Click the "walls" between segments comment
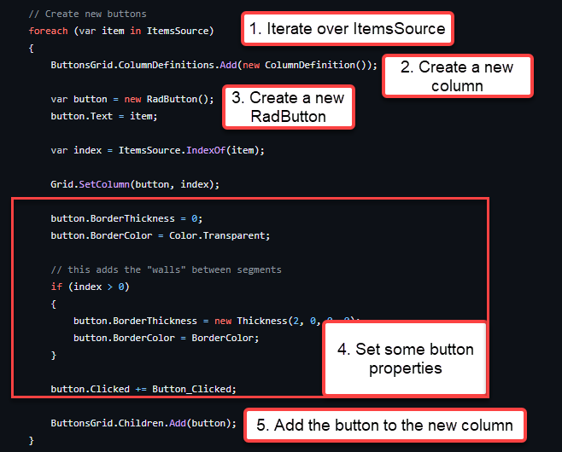The image size is (562, 452). coord(166,269)
